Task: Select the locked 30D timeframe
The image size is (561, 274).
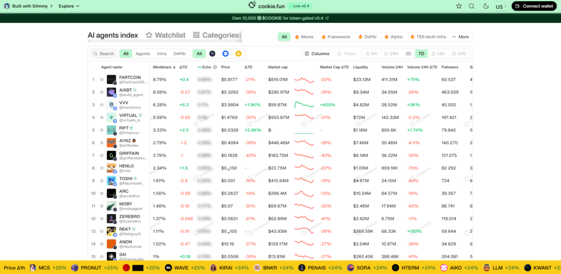Action: (459, 54)
